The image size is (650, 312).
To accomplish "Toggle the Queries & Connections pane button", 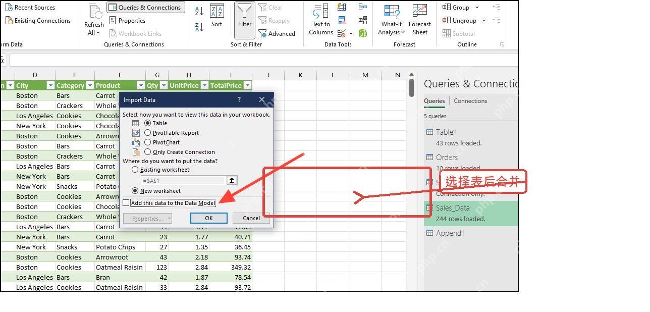I will click(x=146, y=8).
